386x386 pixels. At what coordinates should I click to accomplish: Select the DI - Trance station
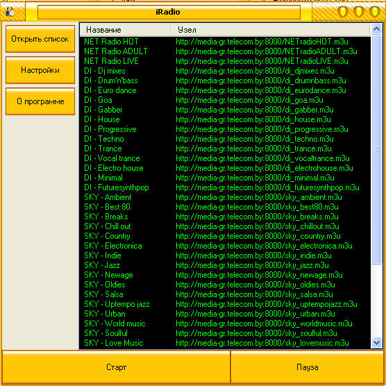point(103,149)
